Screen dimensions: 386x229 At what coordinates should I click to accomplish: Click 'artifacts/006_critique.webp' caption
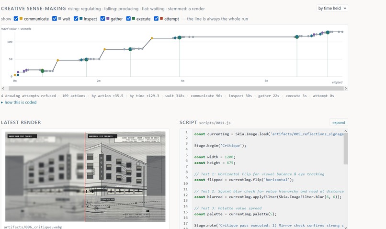pyautogui.click(x=33, y=227)
